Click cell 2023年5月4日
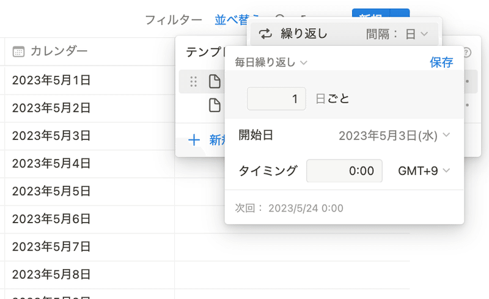The width and height of the screenshot is (489, 299). click(x=89, y=164)
